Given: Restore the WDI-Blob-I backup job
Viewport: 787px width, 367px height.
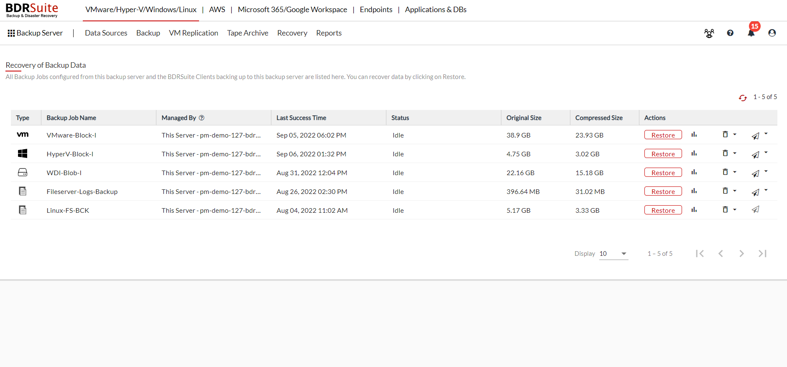Looking at the screenshot, I should point(663,173).
